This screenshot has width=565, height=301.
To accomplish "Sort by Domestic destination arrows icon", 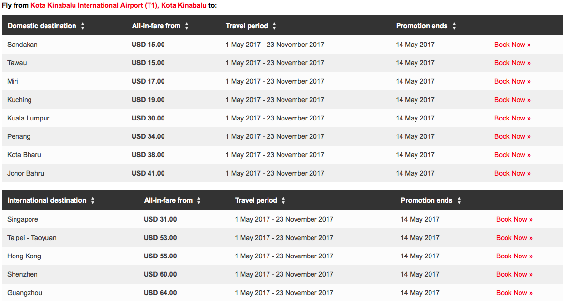I will 83,26.
